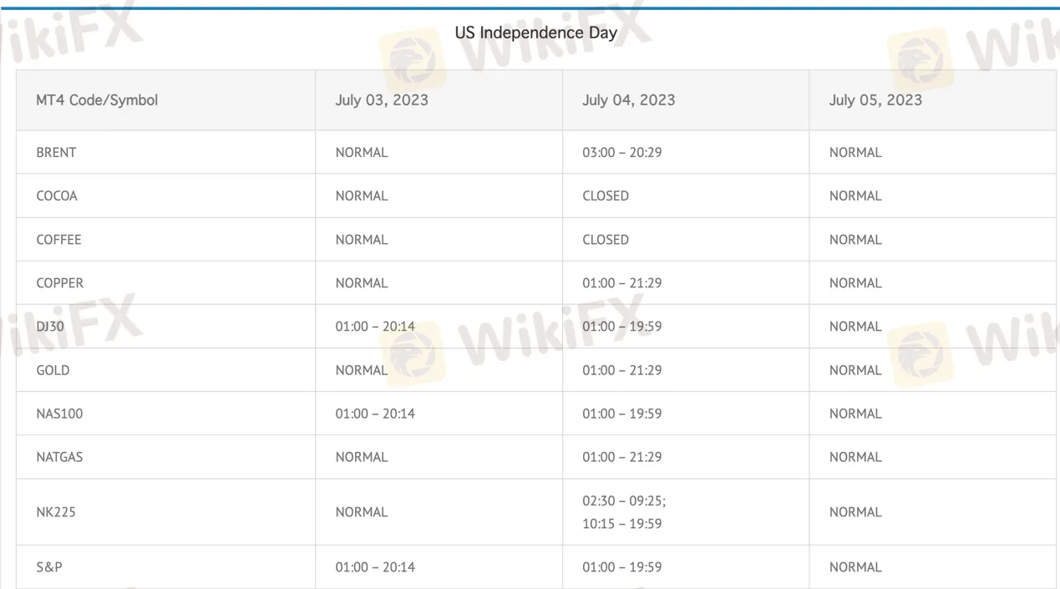Click the COFFEE symbol cell
Image resolution: width=1060 pixels, height=589 pixels.
(58, 239)
